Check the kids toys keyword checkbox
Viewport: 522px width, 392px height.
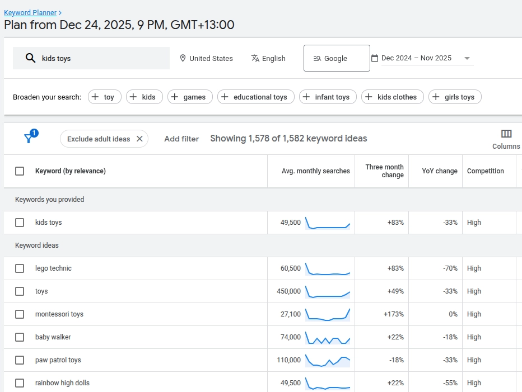20,223
